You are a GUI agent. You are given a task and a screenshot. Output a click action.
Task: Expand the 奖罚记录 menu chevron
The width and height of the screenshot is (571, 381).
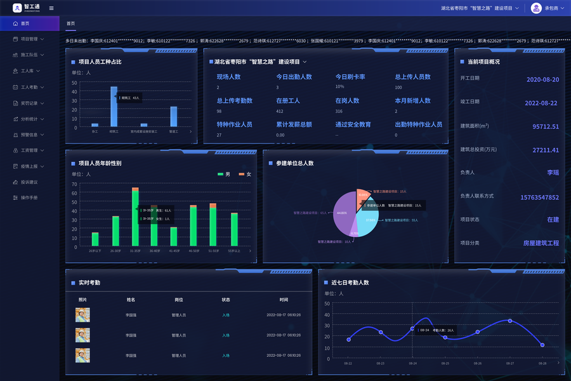(43, 103)
